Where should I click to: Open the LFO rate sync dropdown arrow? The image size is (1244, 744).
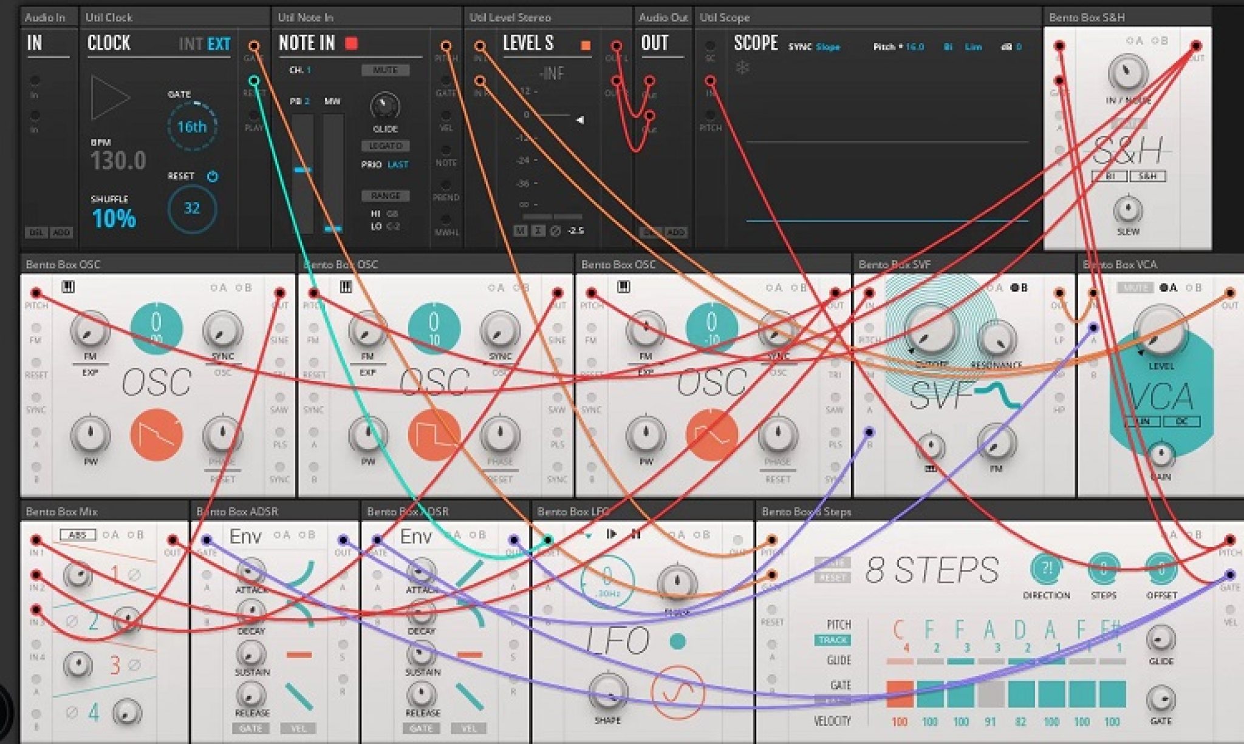point(587,536)
